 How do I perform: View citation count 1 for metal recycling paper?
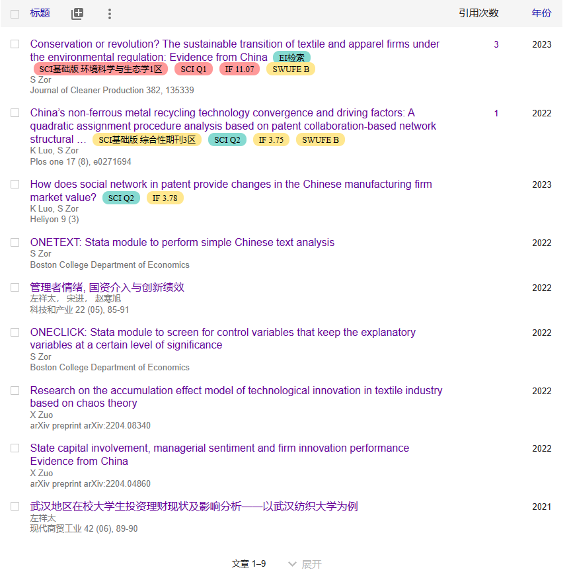pyautogui.click(x=496, y=114)
